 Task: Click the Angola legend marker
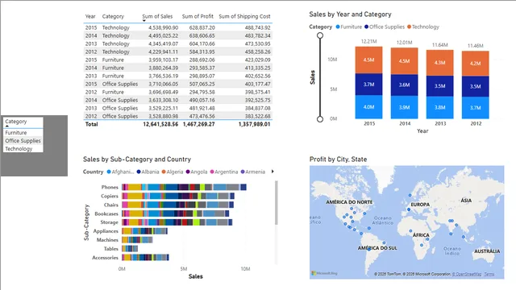coord(188,172)
